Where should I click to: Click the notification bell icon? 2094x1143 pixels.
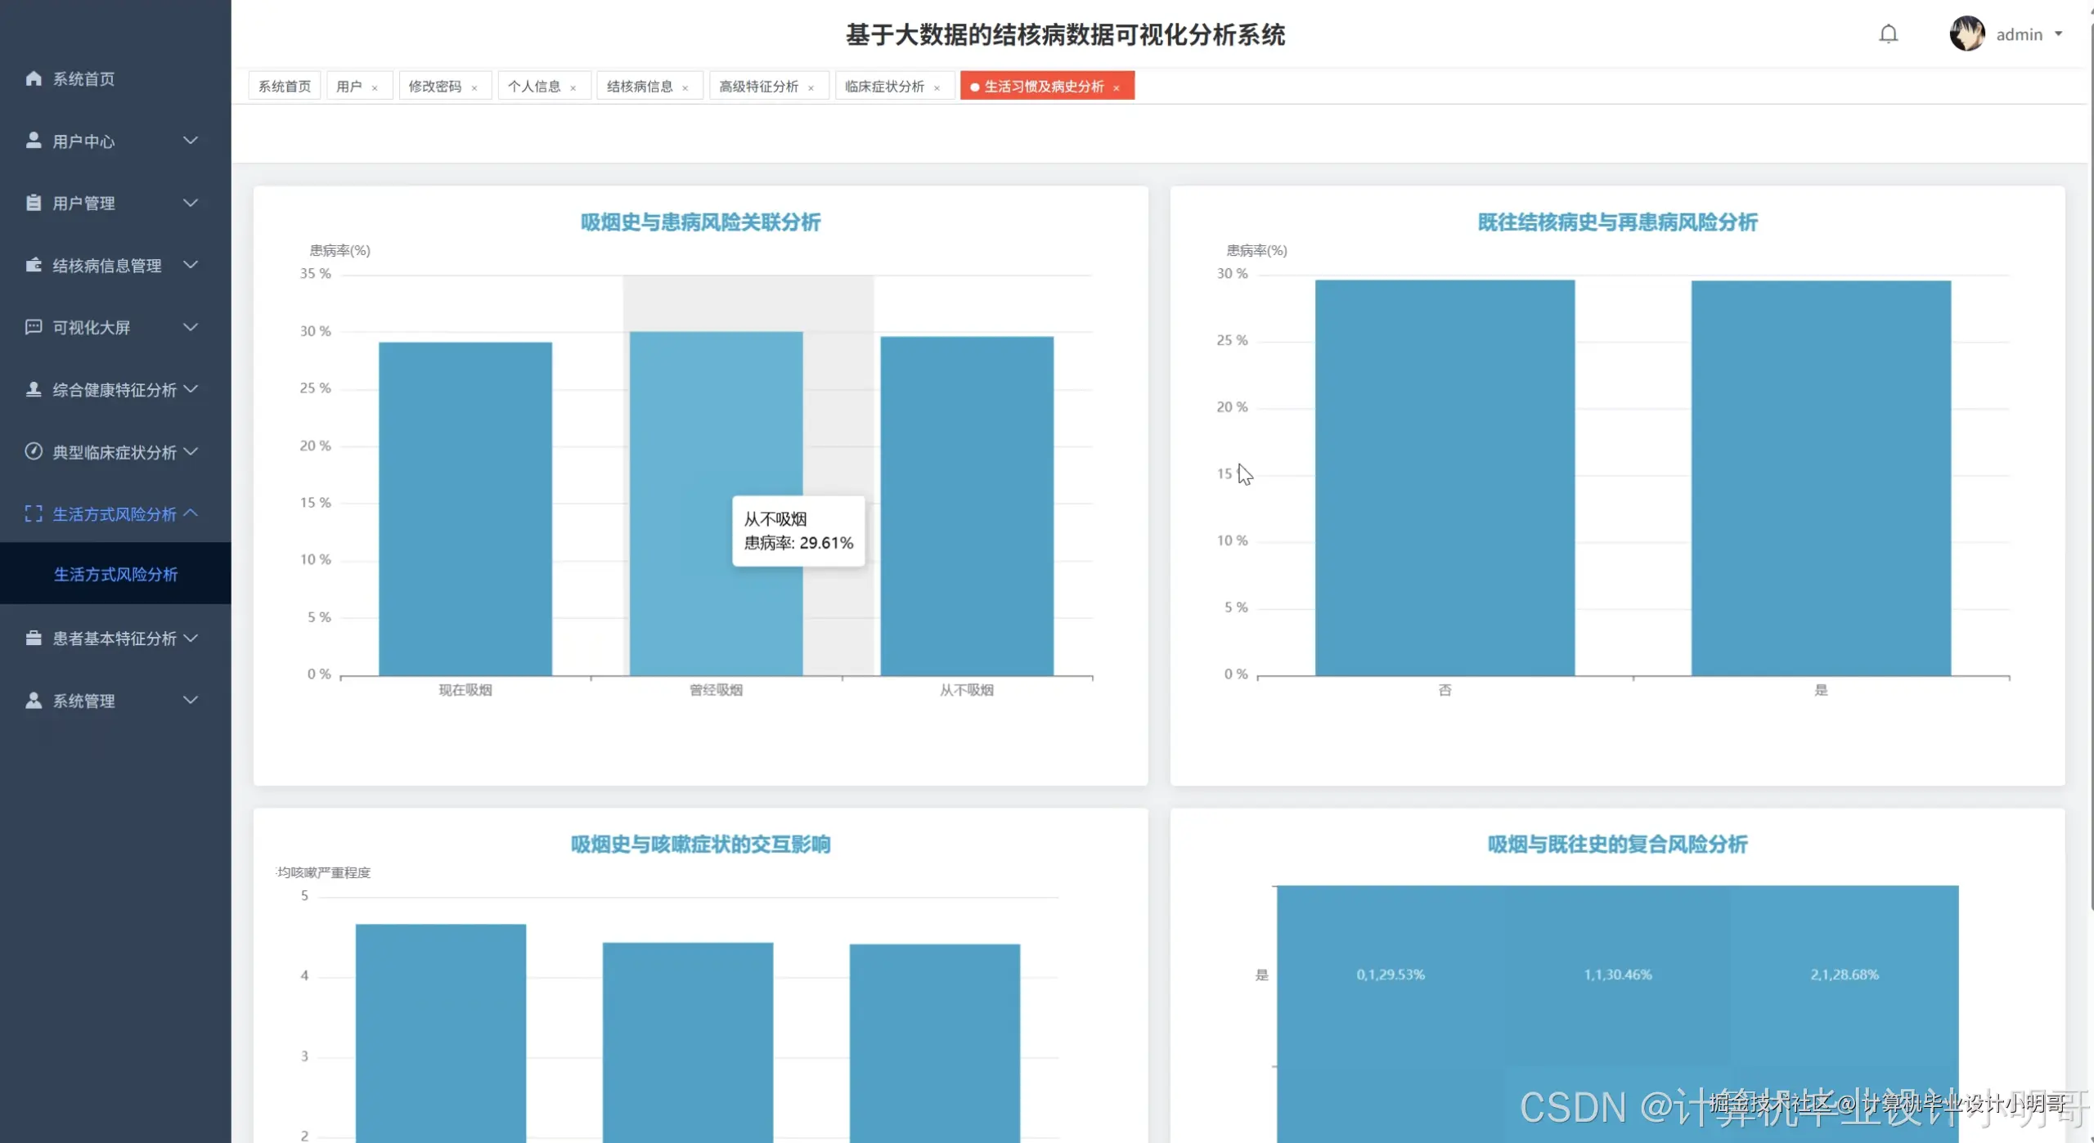coord(1888,34)
